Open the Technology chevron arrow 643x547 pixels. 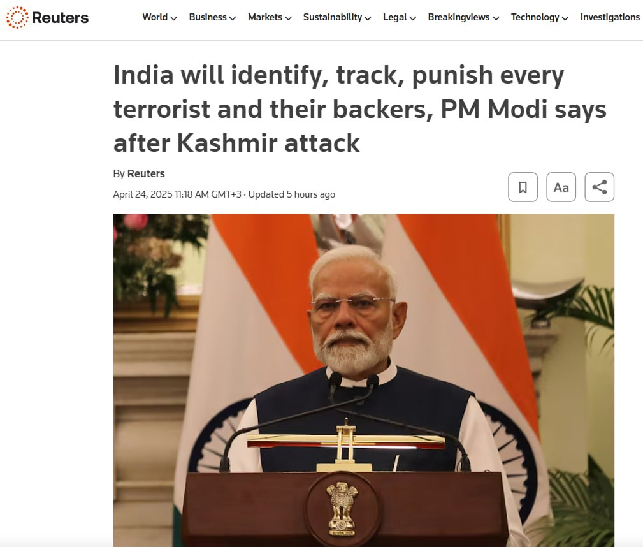pos(565,18)
